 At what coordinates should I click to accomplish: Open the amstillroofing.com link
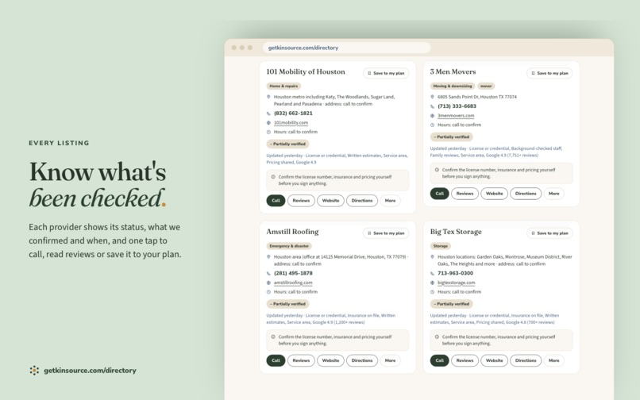click(x=293, y=283)
